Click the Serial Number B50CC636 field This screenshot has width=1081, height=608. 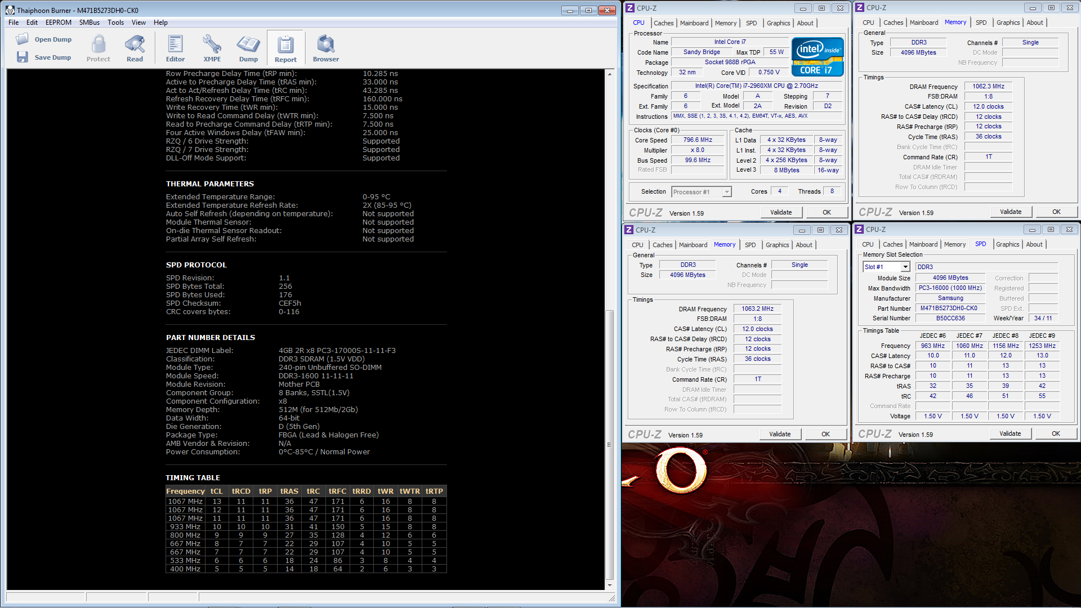point(950,318)
